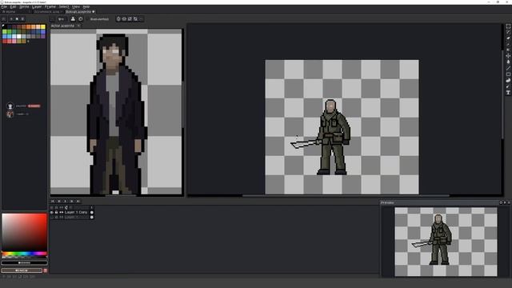Open palette options menu
Image resolution: width=512 pixels, height=288 pixels.
point(22,19)
